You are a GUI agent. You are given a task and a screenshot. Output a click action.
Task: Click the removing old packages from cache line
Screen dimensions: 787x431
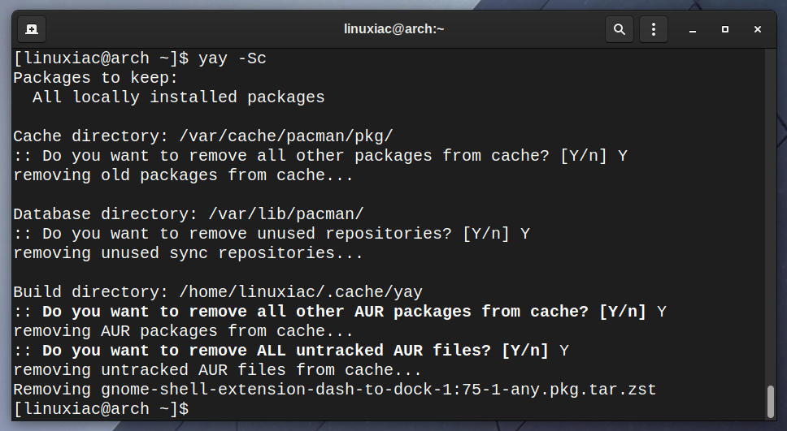click(x=183, y=175)
